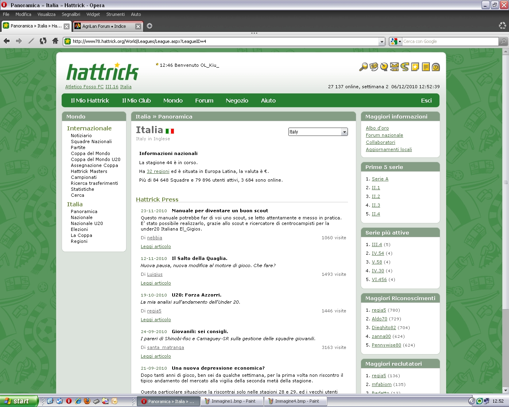The image size is (509, 407).
Task: Open the File menu
Action: [x=6, y=14]
